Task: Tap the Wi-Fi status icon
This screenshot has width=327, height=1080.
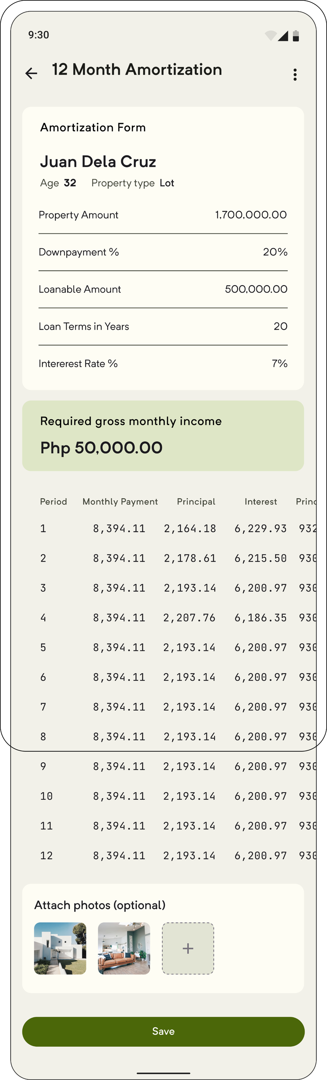Action: (x=271, y=36)
